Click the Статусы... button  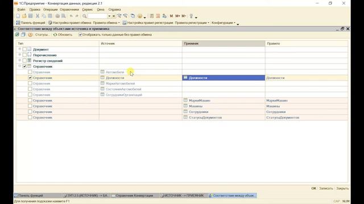tap(42, 35)
